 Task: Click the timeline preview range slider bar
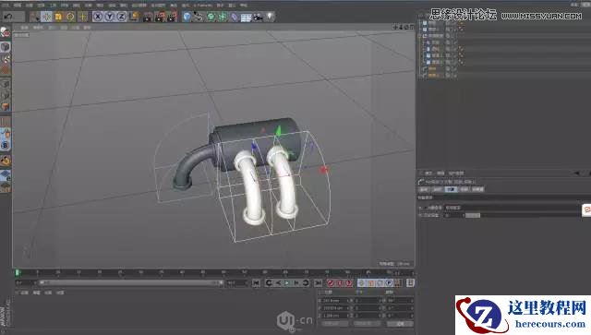130,282
